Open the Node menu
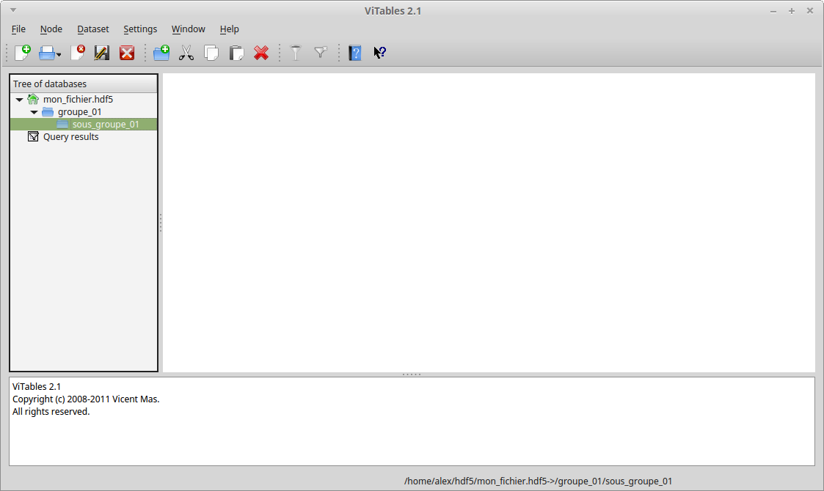The width and height of the screenshot is (824, 491). click(x=51, y=29)
